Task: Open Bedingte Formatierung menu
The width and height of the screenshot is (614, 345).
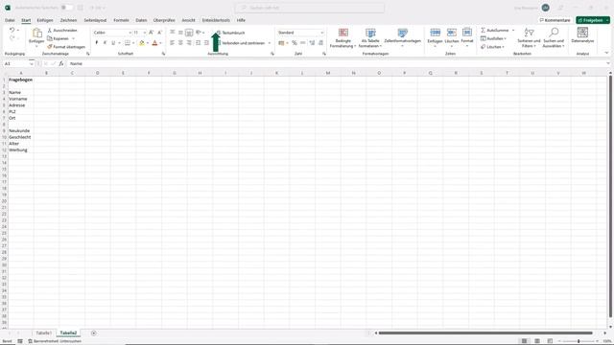Action: [343, 38]
